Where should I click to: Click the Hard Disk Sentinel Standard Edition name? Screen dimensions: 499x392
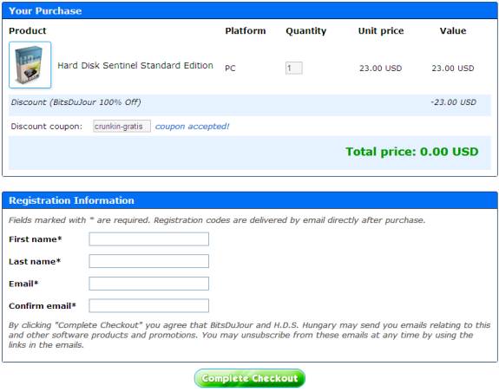[x=135, y=66]
